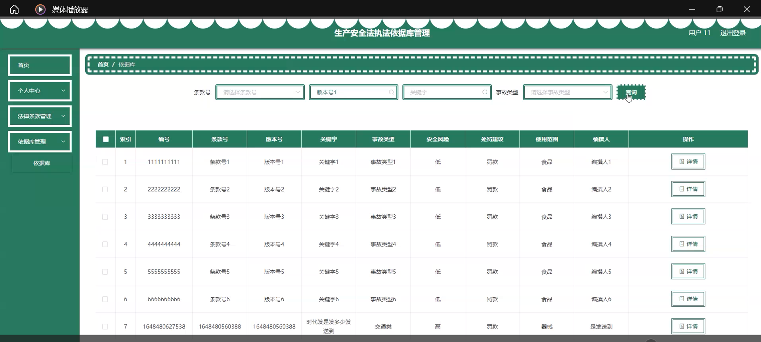Viewport: 761px width, 342px height.
Task: Open 详情 for row 条款号4
Action: [688, 244]
